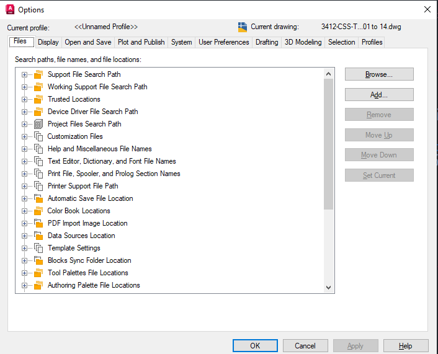Image resolution: width=438 pixels, height=354 pixels.
Task: Expand the Automatic Save File Location node
Action: pos(25,198)
